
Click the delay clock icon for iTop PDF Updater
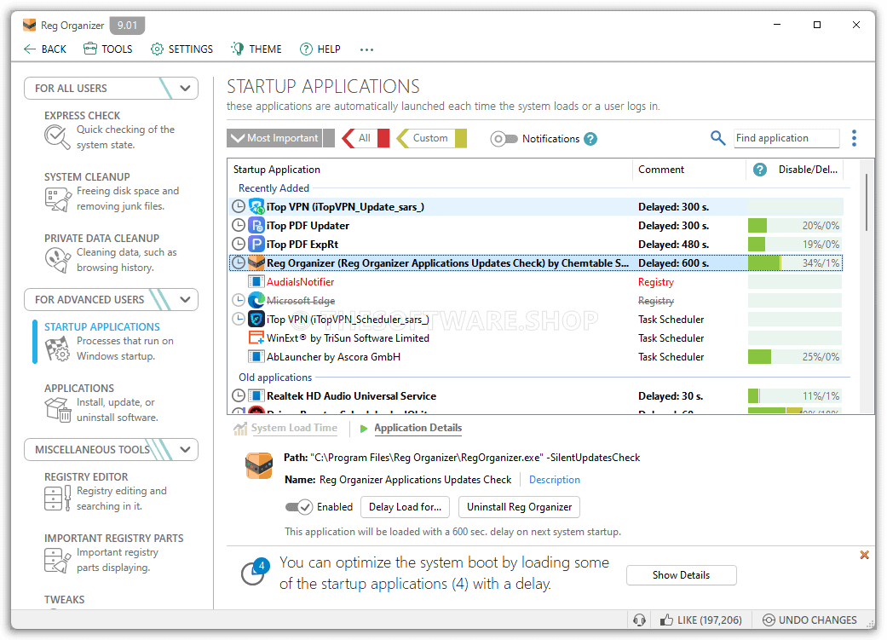pos(239,225)
